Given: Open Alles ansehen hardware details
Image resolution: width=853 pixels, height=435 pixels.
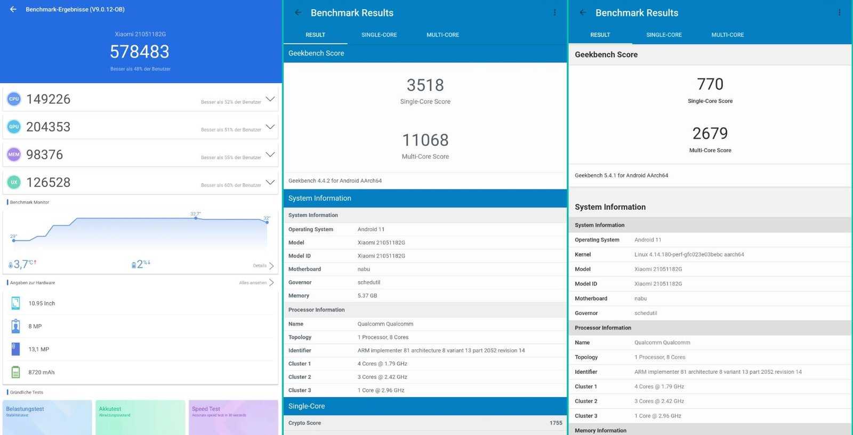Looking at the screenshot, I should (256, 283).
